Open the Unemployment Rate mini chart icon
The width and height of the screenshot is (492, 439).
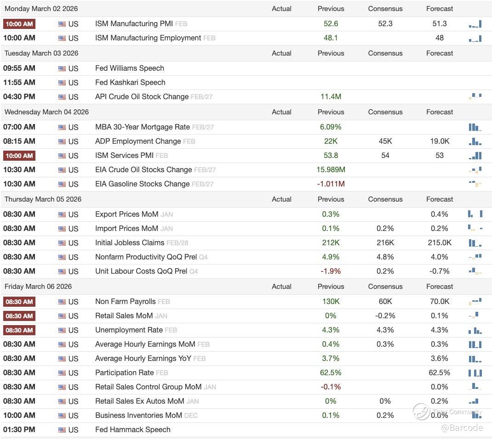coord(475,330)
